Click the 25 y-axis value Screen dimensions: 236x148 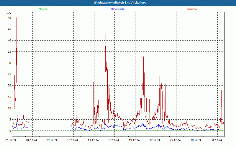point(9,74)
